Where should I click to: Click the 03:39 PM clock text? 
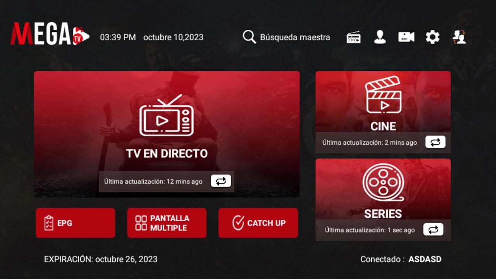click(x=118, y=37)
